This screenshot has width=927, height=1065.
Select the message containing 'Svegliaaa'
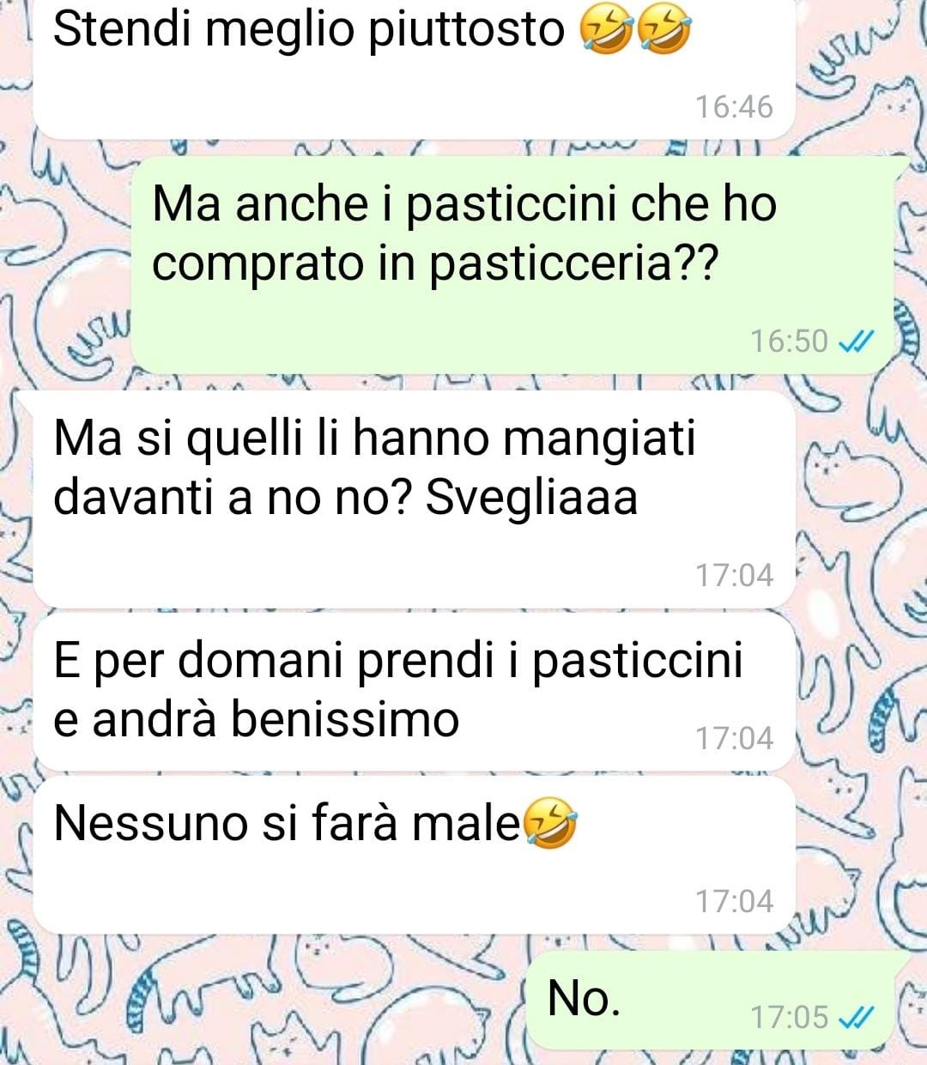pyautogui.click(x=414, y=499)
